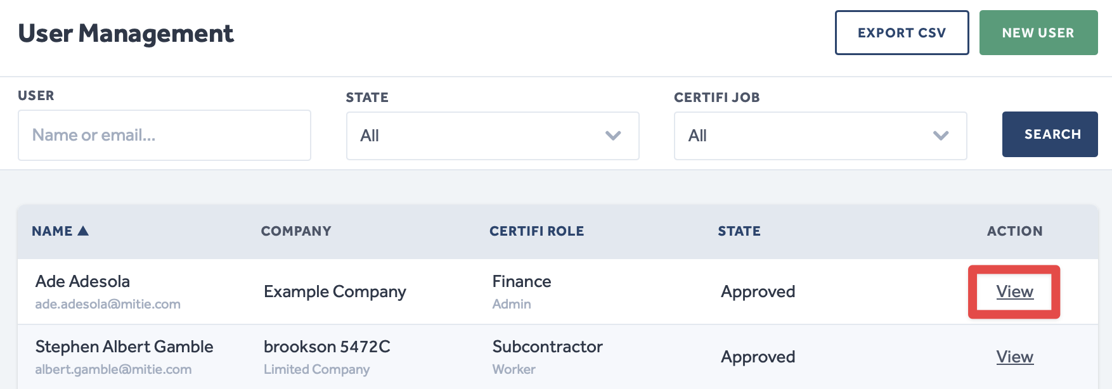Click the chevron icon in CERTIFI JOB dropdown
The width and height of the screenshot is (1112, 389).
pyautogui.click(x=941, y=136)
